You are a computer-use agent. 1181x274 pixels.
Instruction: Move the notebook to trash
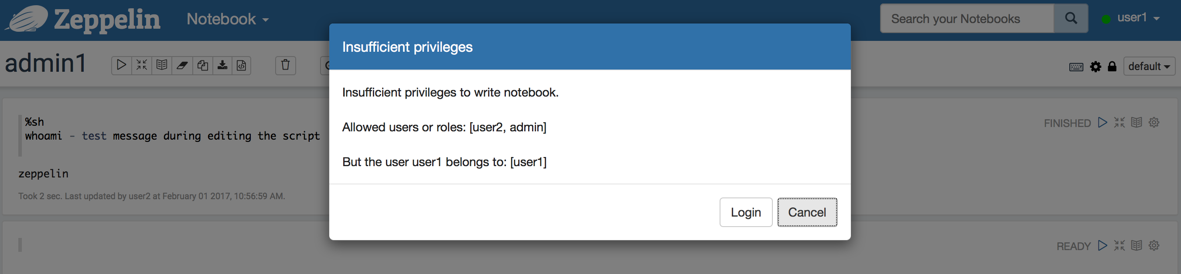click(x=286, y=65)
